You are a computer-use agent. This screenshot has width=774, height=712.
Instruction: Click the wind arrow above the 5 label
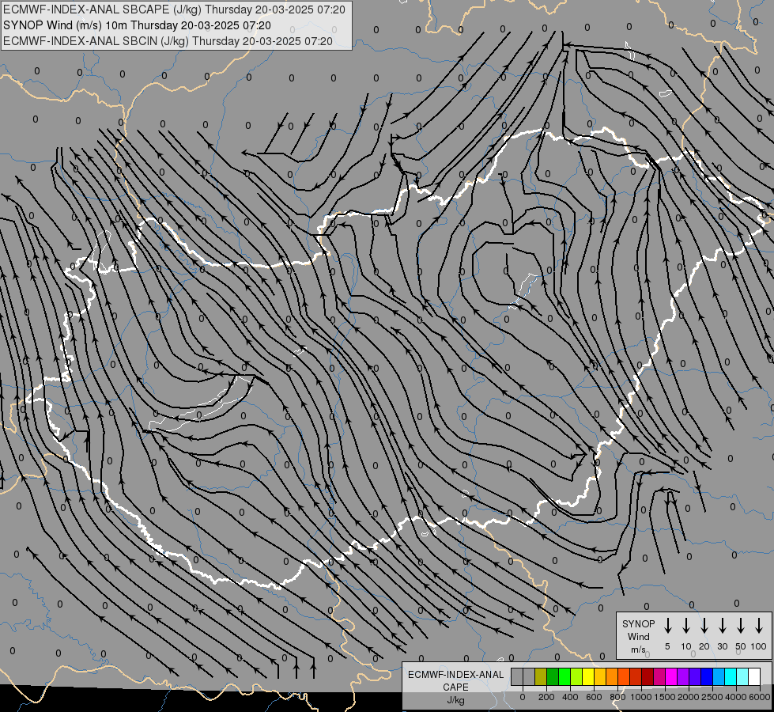(668, 626)
